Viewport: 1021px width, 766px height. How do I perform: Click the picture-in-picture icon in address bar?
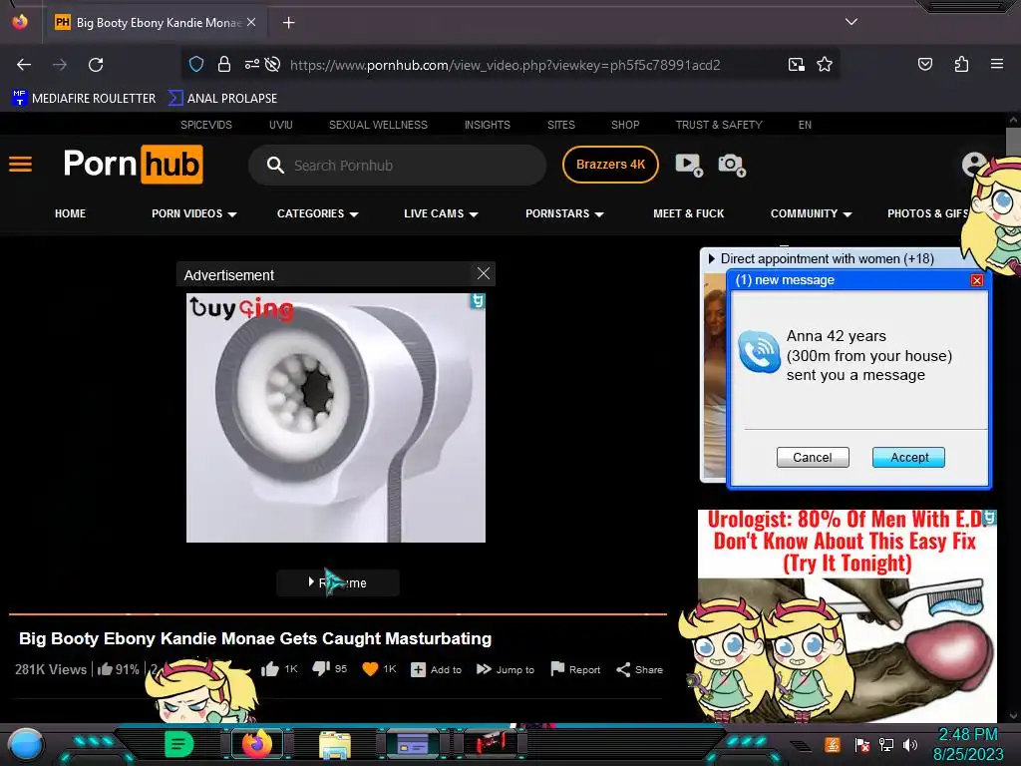796,65
